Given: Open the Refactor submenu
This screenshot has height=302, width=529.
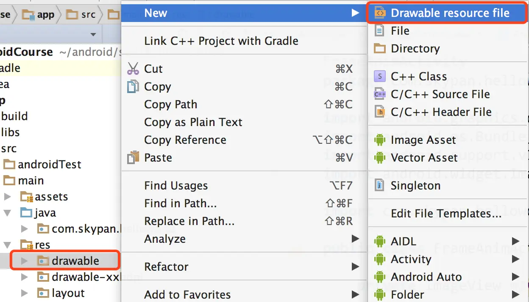Looking at the screenshot, I should click(166, 267).
